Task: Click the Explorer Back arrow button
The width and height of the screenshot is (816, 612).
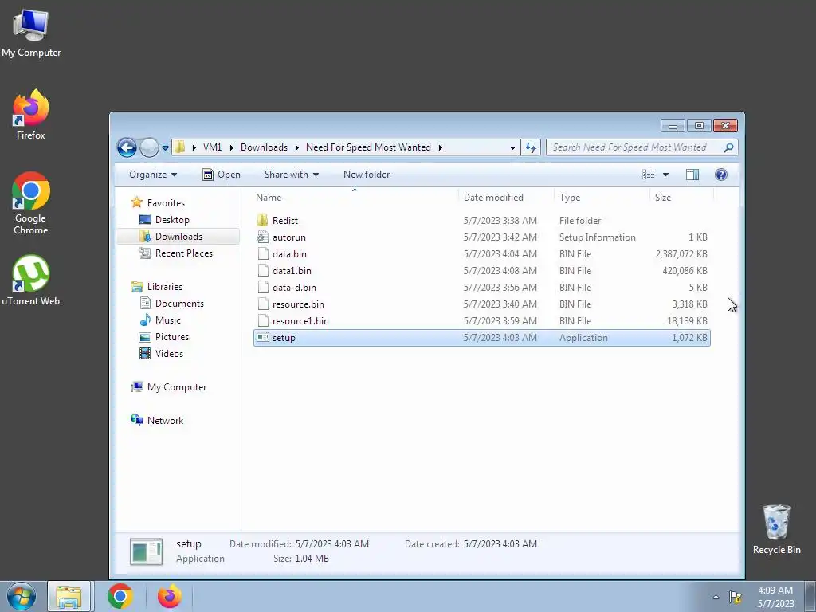Action: point(127,147)
